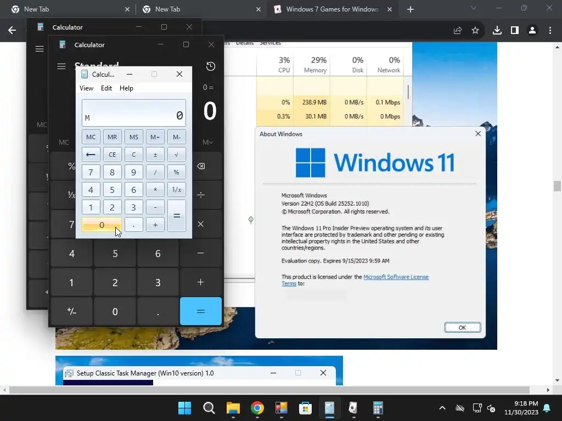
Task: Click the multiply asterisk key in classic calculator
Action: pyautogui.click(x=155, y=190)
